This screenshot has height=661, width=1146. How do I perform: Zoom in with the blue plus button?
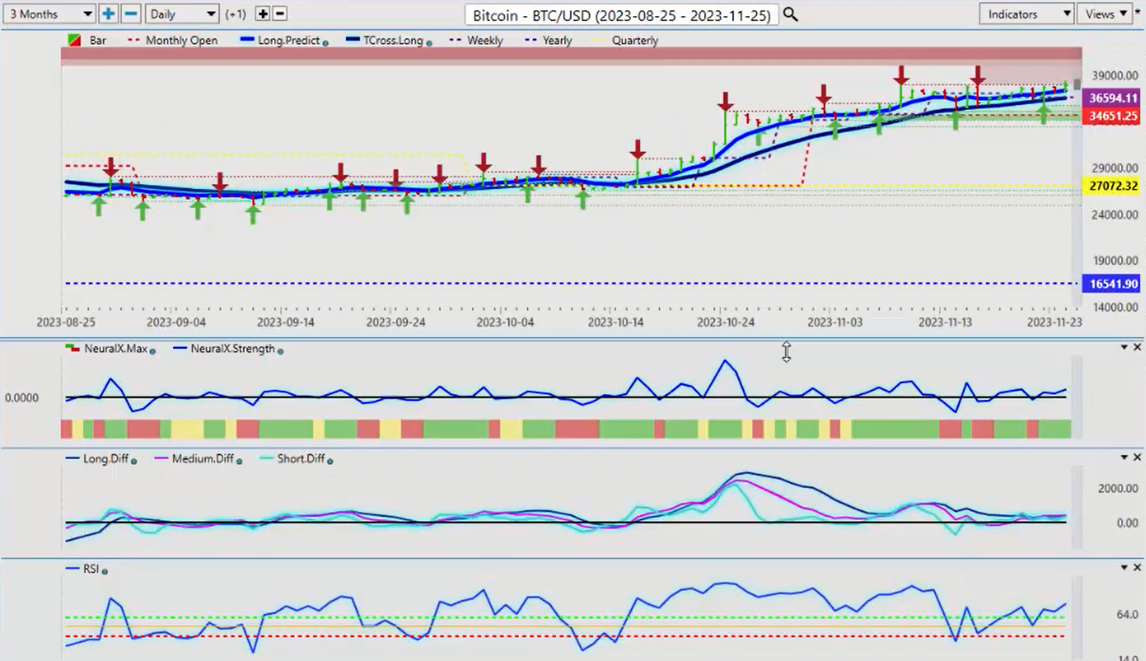point(109,14)
